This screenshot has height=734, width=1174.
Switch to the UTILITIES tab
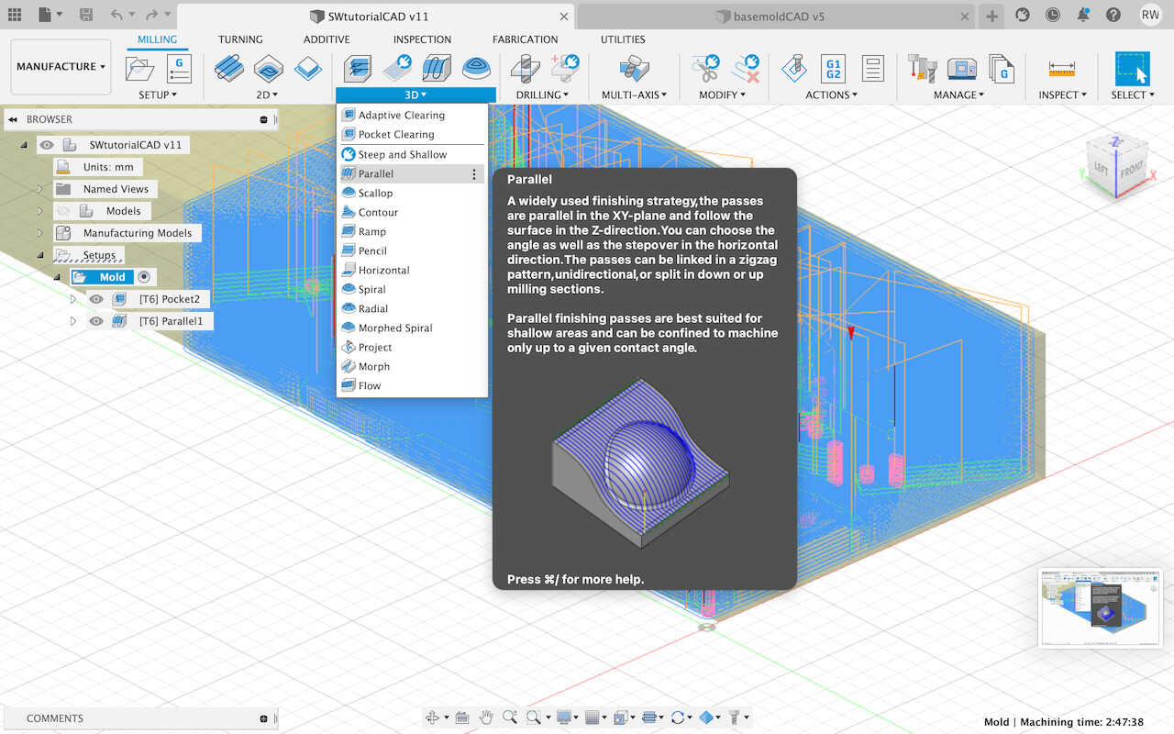623,39
